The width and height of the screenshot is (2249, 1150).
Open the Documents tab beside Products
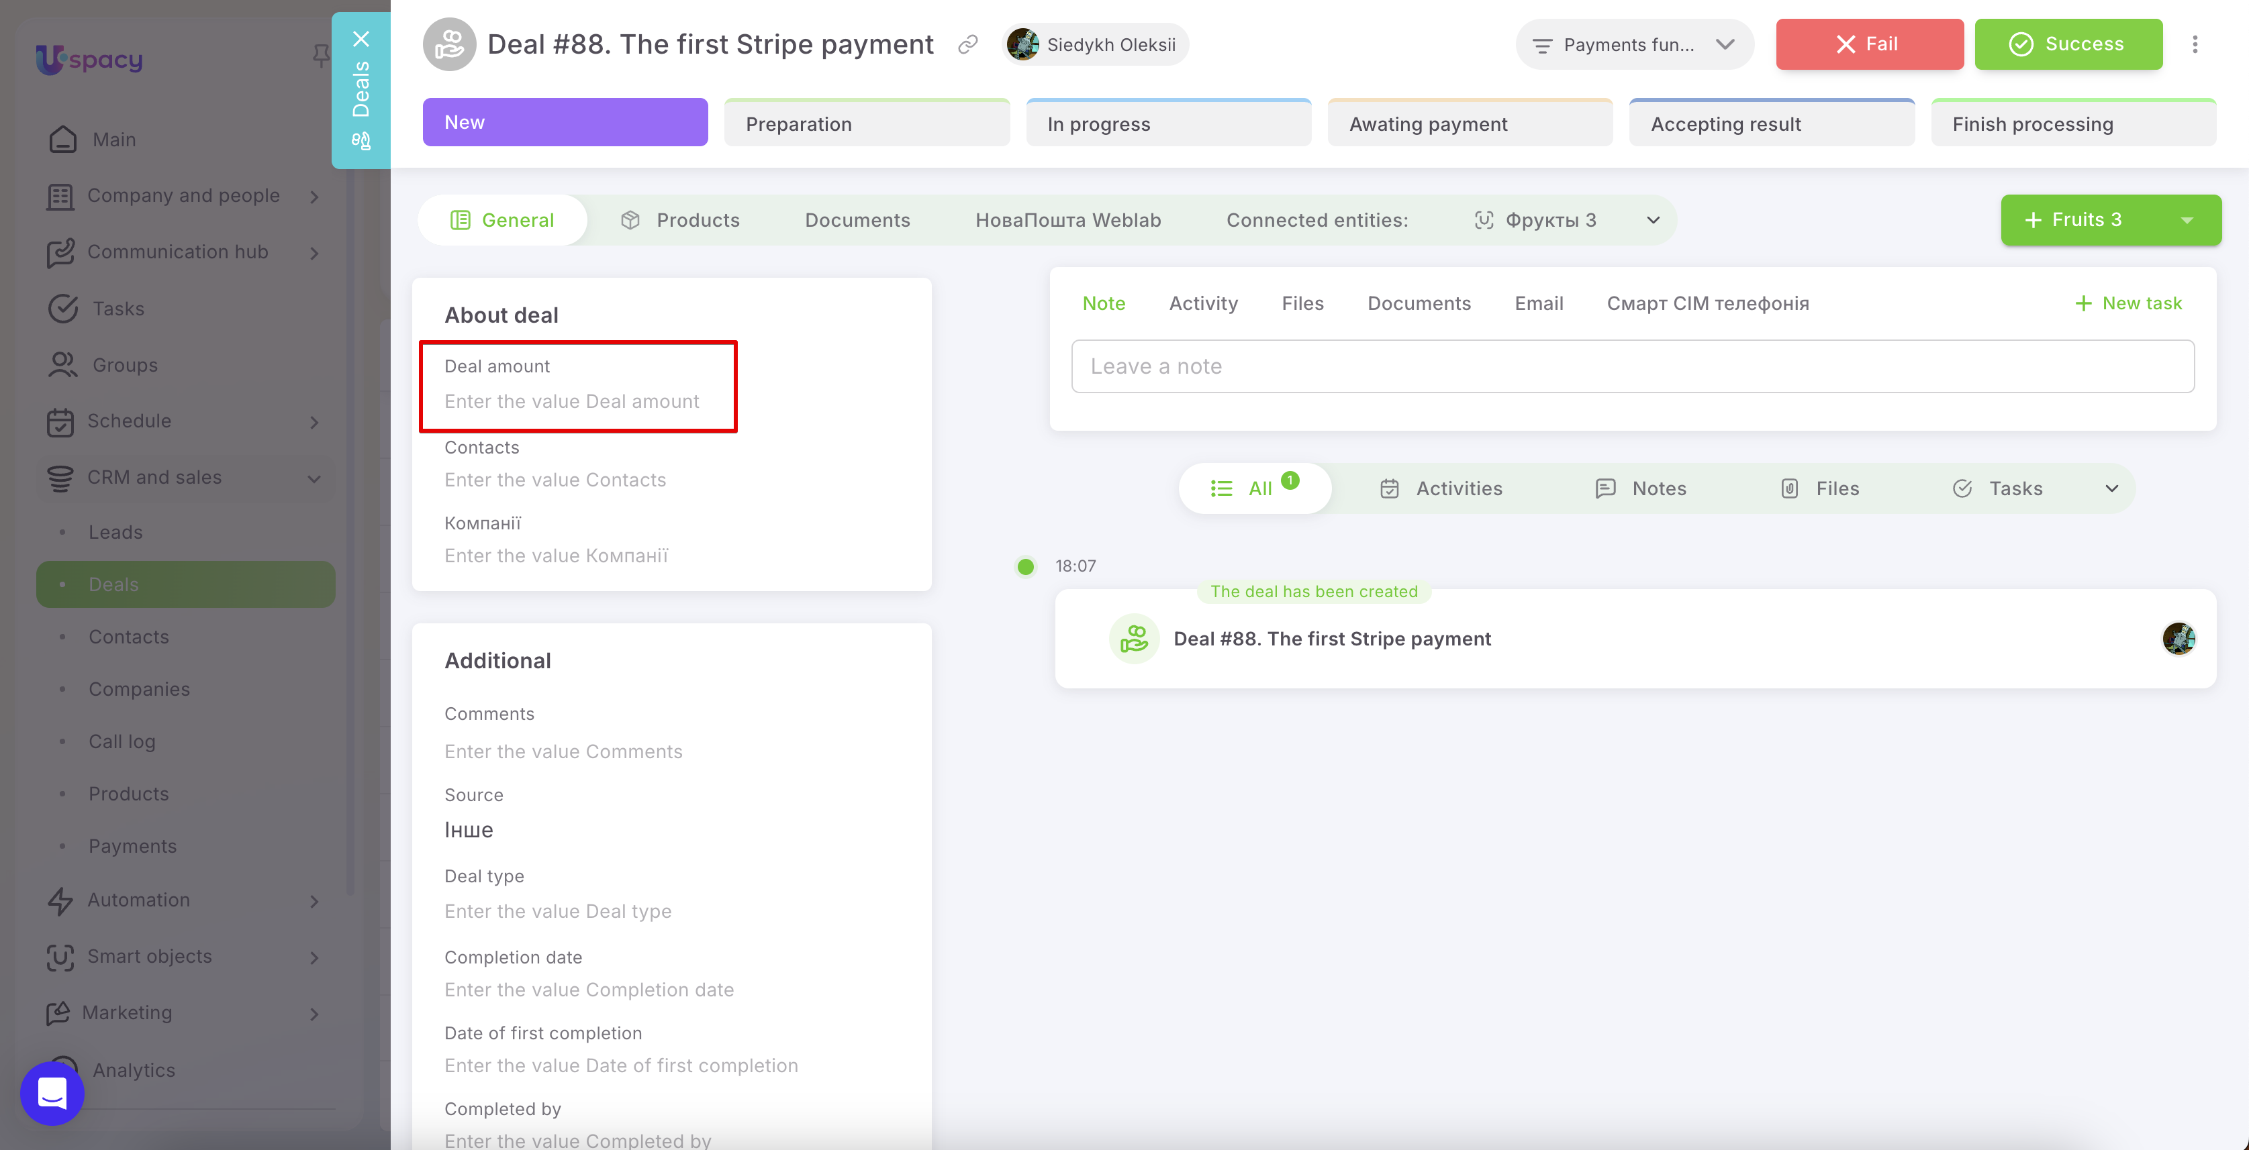click(857, 220)
